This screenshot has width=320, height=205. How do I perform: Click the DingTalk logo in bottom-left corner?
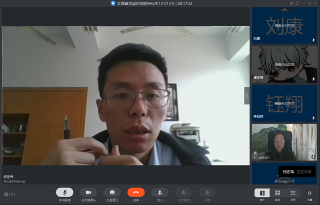coord(8,193)
